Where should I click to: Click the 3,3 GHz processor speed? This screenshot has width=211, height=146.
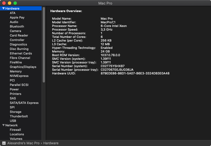(106, 29)
